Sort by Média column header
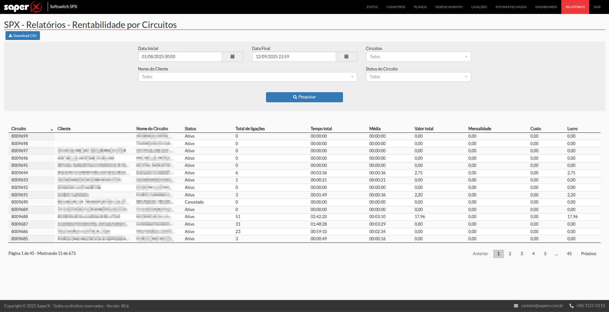The height and width of the screenshot is (312, 609). pyautogui.click(x=375, y=129)
